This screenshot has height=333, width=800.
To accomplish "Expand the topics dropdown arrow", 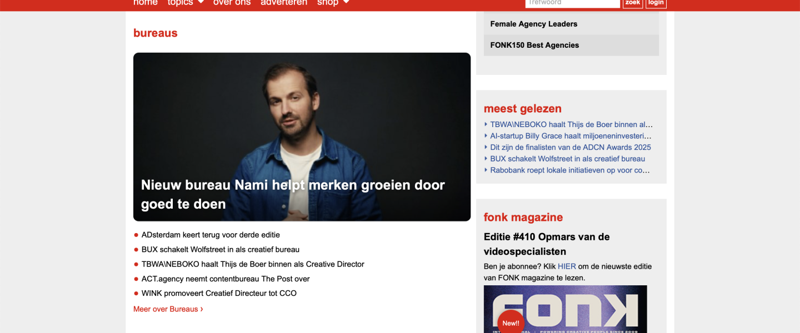I will coord(201,2).
